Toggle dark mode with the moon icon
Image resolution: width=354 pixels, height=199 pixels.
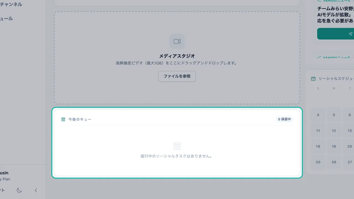[x=19, y=190]
